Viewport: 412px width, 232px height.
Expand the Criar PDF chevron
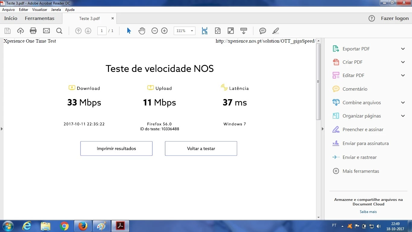403,62
